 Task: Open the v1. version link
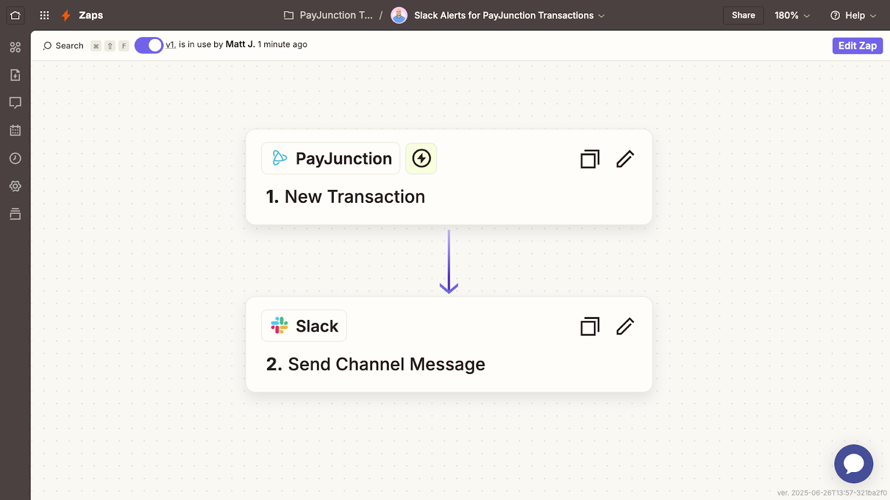[x=171, y=44]
